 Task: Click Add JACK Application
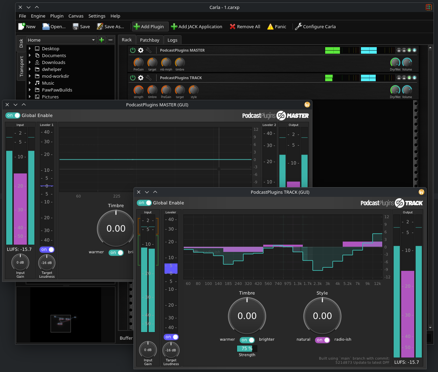pyautogui.click(x=196, y=26)
